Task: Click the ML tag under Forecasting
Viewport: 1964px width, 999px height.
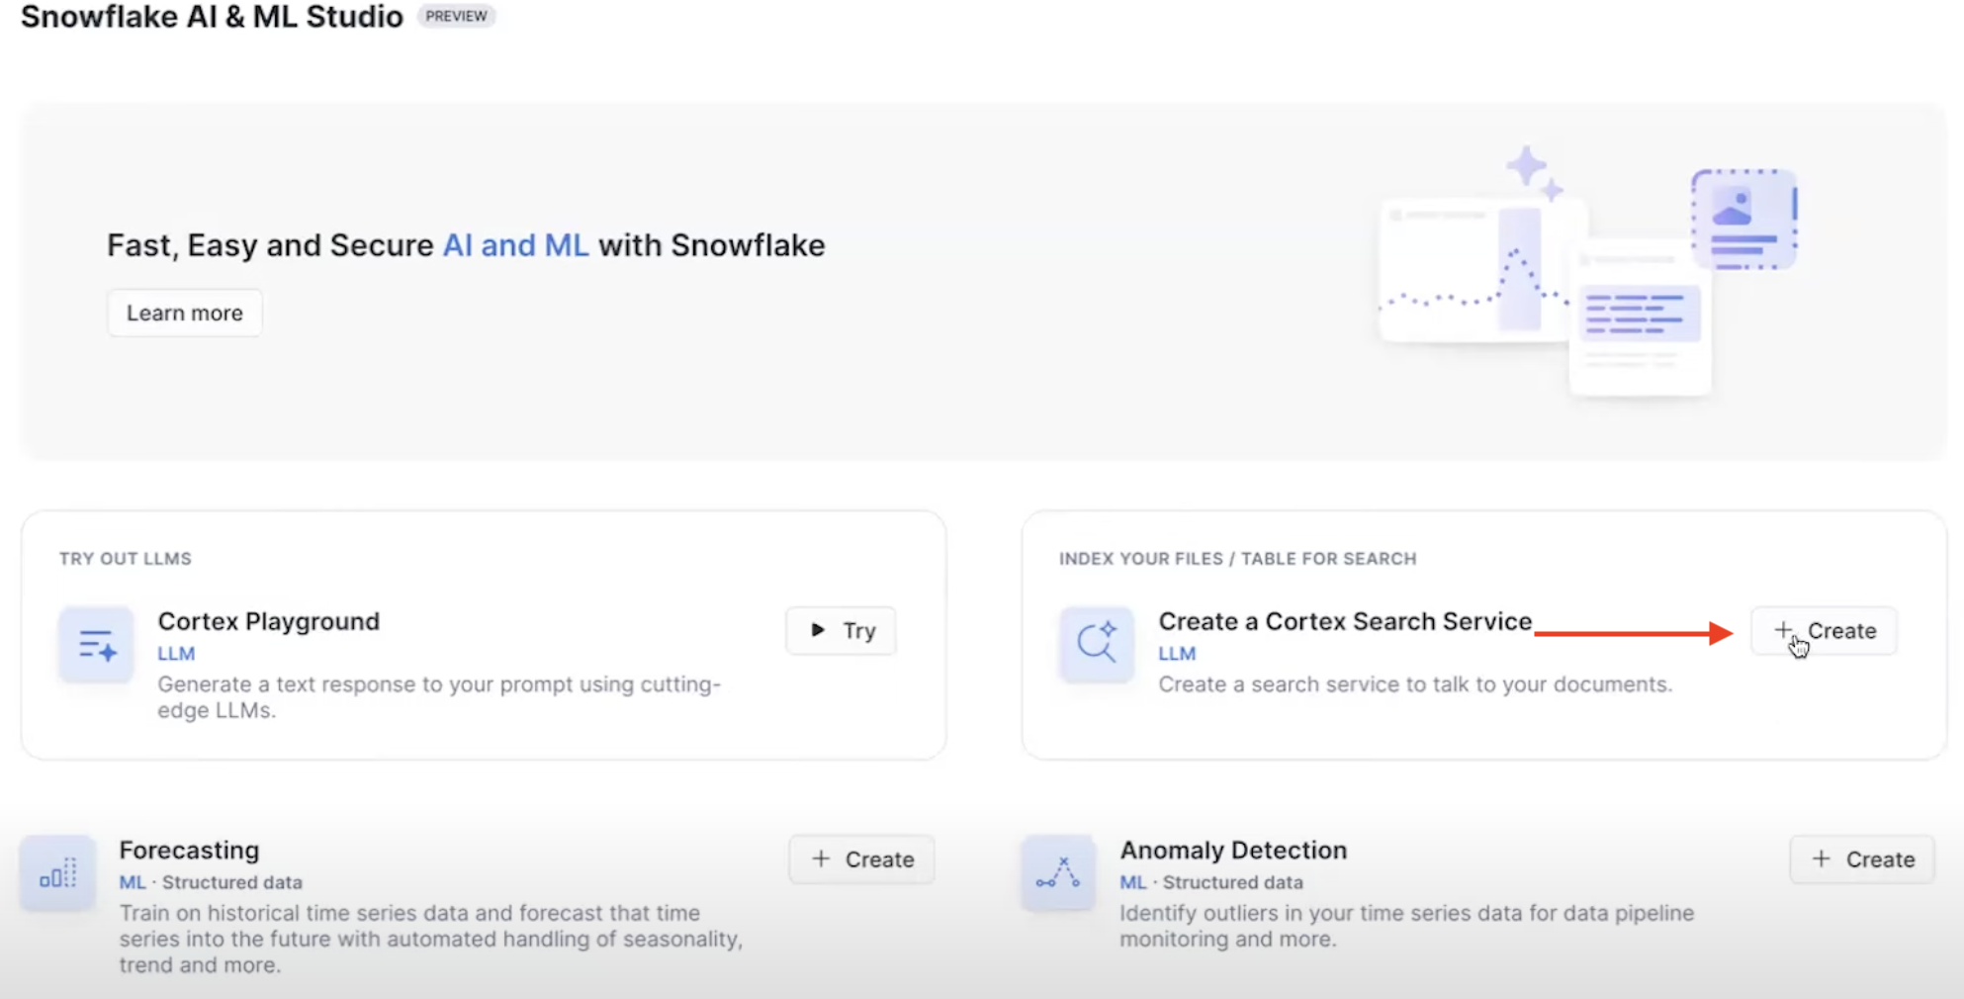Action: coord(133,882)
